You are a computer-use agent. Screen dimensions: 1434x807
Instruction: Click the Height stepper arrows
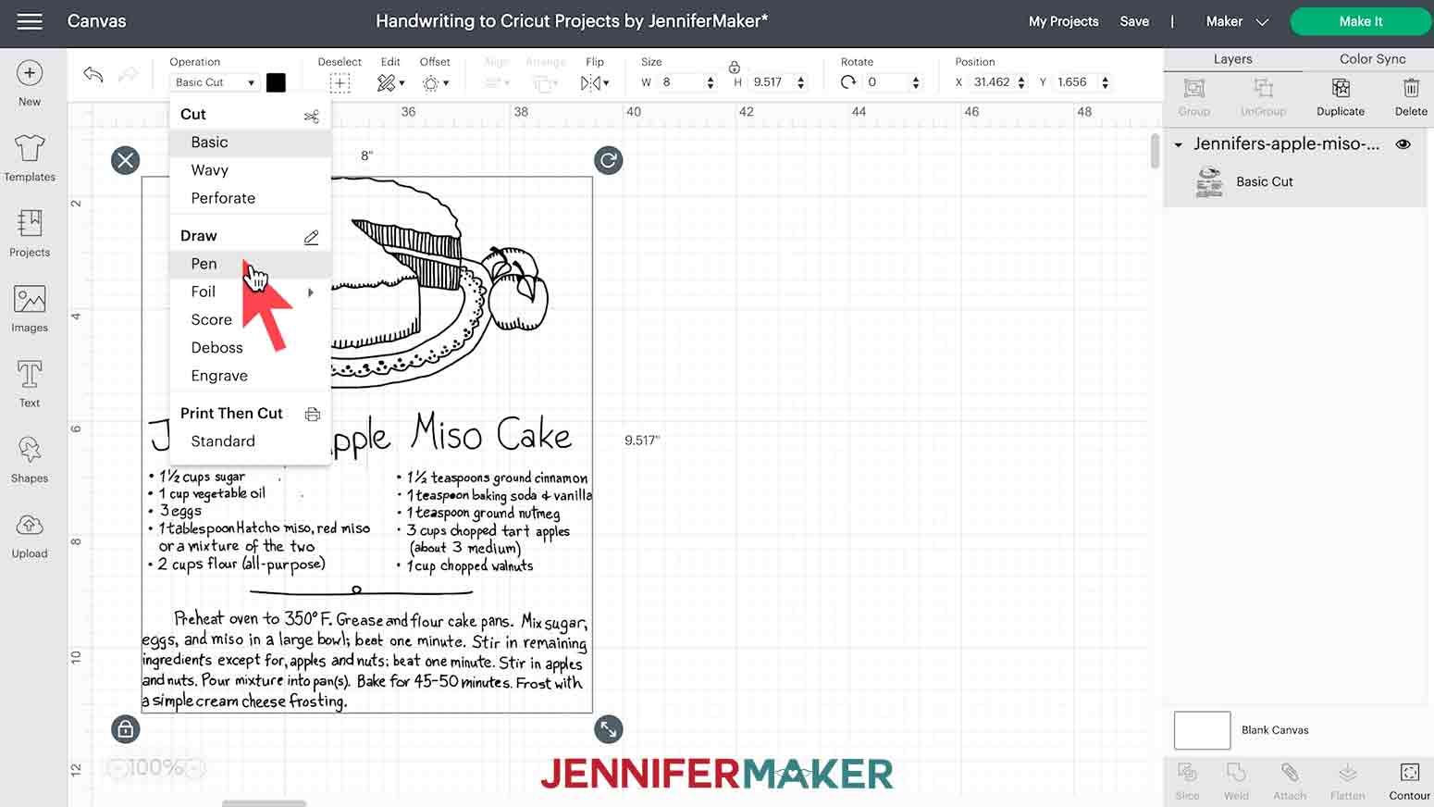pos(801,82)
